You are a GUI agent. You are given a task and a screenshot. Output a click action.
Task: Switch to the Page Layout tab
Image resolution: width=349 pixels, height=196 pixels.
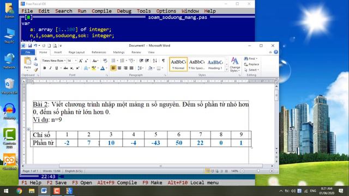[76, 52]
